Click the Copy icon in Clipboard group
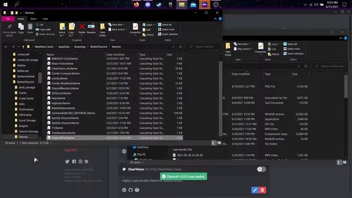The height and width of the screenshot is (198, 352). click(x=21, y=26)
